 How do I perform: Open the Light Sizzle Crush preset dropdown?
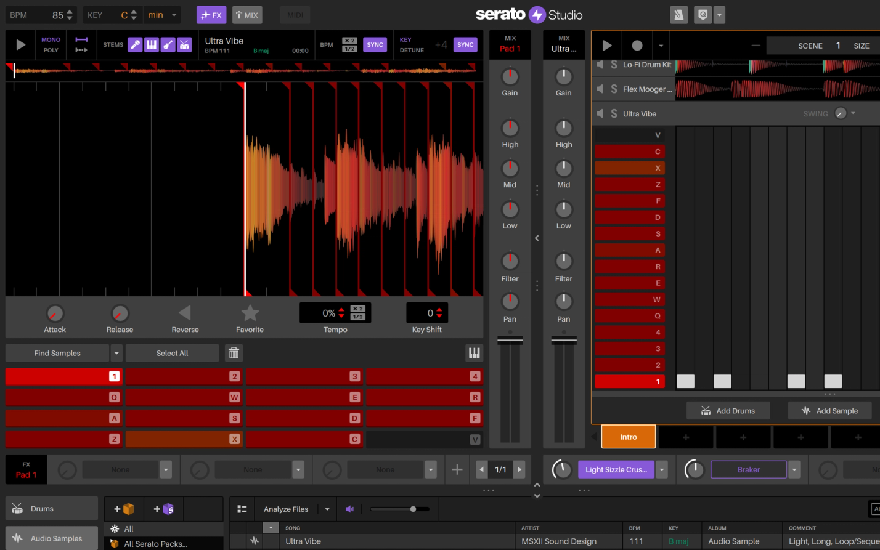click(661, 469)
